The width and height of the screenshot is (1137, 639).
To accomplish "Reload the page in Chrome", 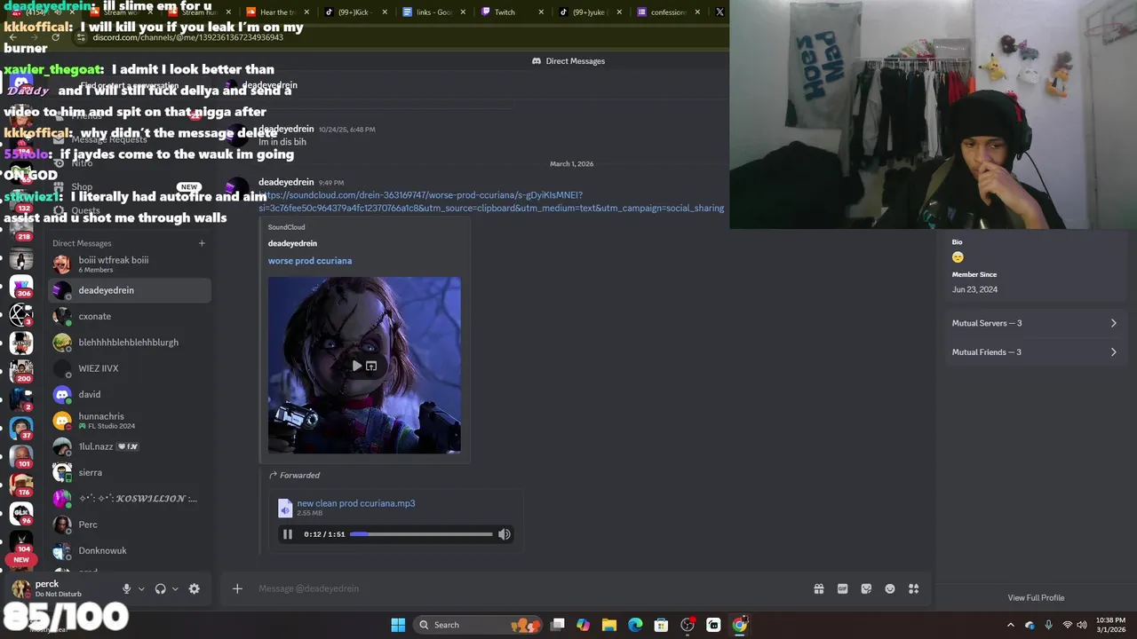I will point(55,37).
